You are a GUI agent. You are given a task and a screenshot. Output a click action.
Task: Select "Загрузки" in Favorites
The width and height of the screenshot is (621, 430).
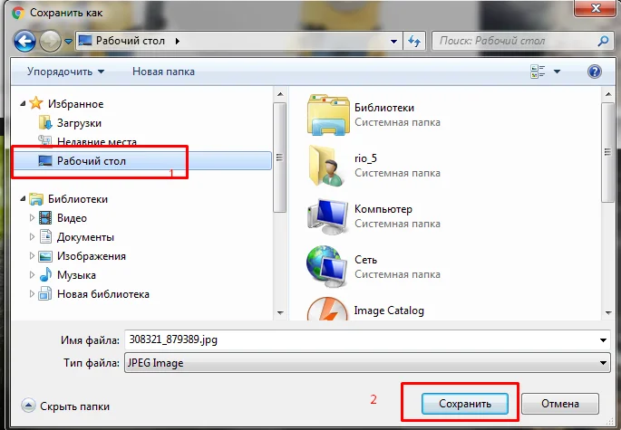(79, 123)
